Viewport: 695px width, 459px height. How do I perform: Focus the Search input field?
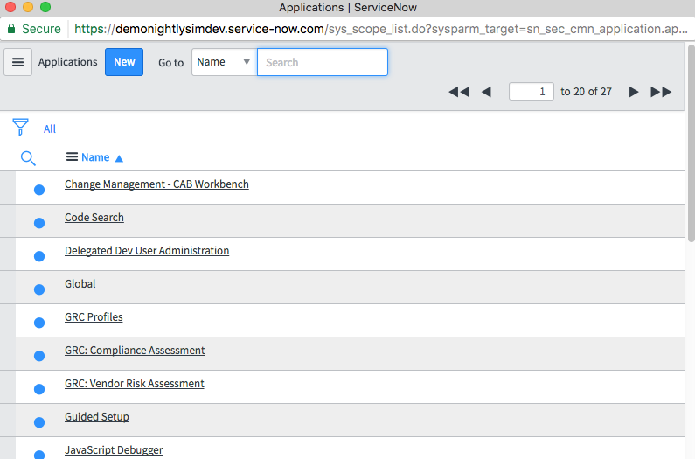point(323,62)
